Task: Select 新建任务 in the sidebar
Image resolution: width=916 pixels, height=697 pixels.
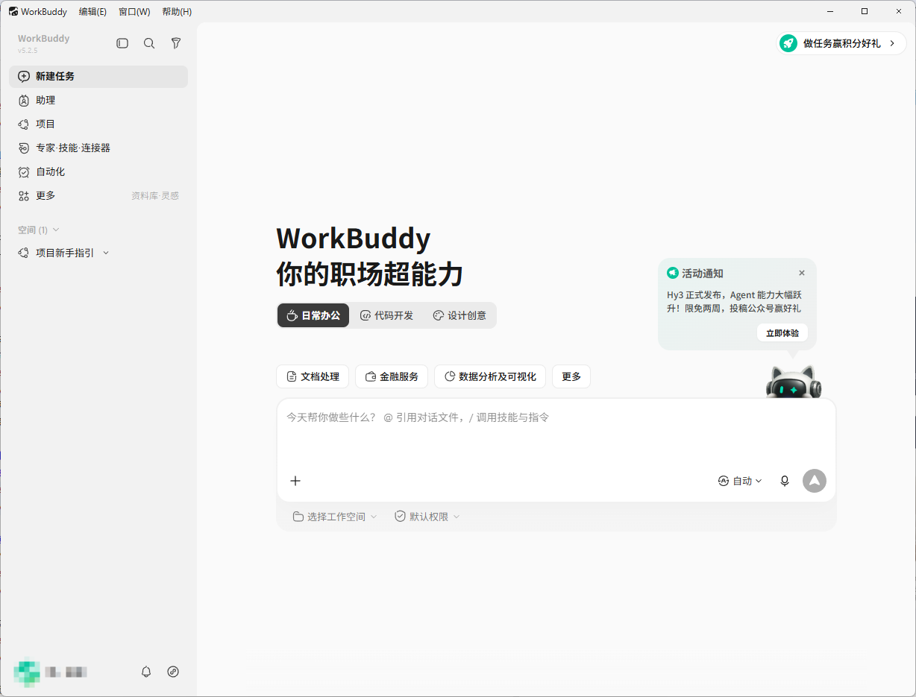Action: 98,76
